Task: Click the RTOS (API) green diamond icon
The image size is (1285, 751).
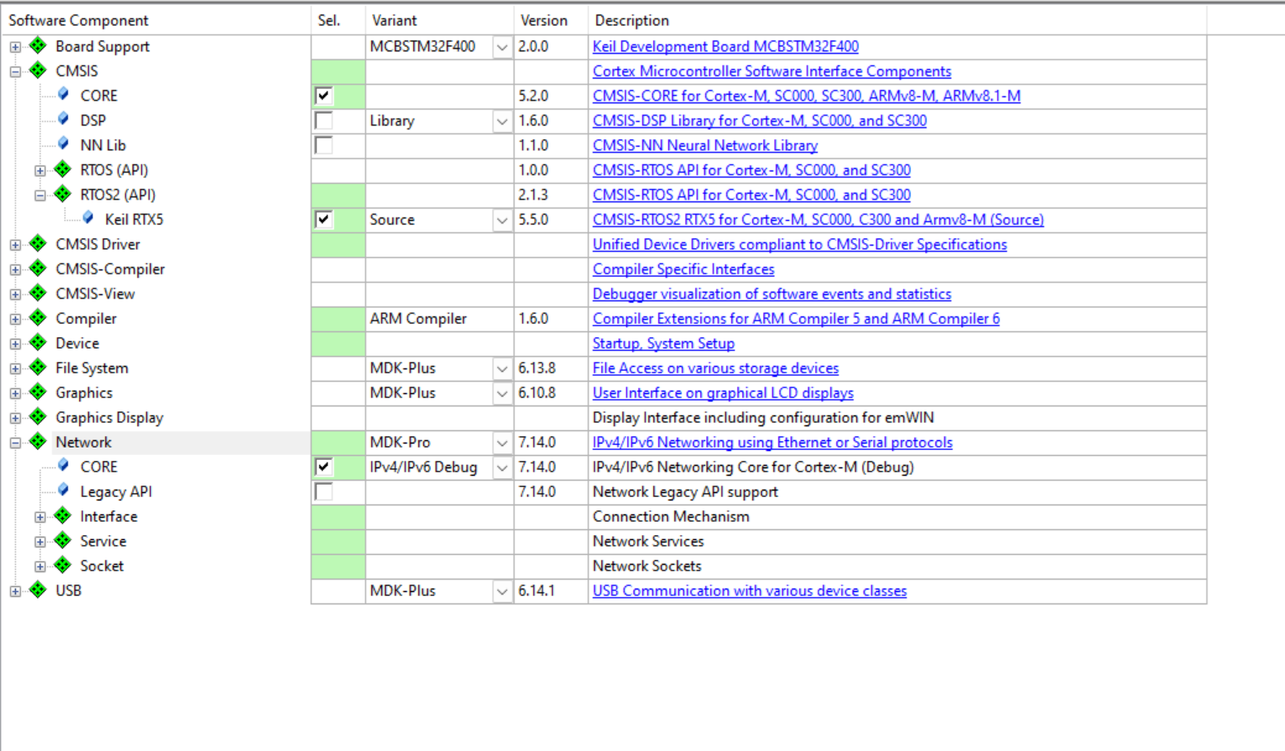Action: point(63,169)
